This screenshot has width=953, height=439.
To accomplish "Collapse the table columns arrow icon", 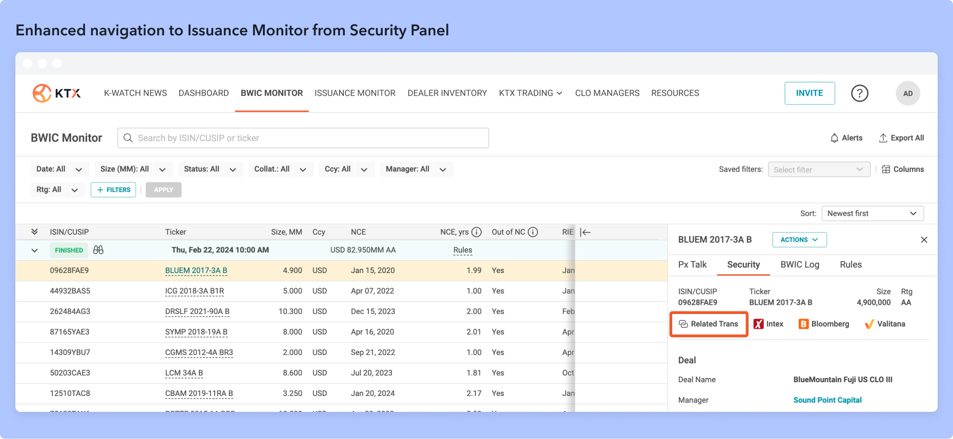I will click(586, 232).
